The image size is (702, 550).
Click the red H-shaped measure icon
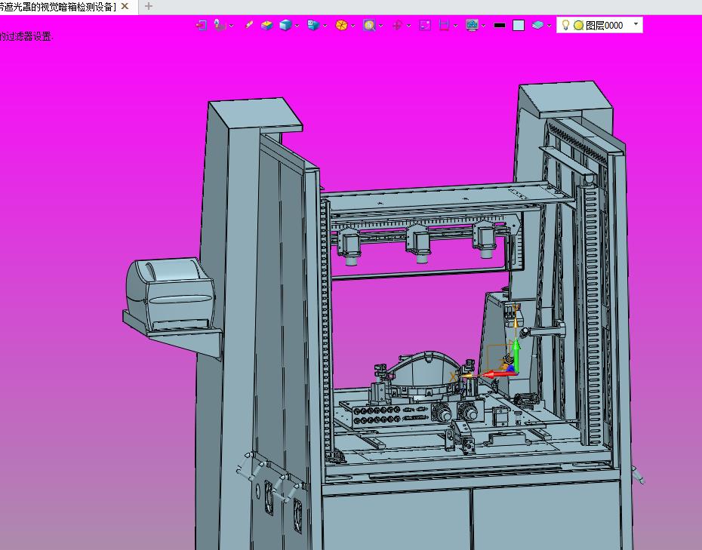click(444, 26)
